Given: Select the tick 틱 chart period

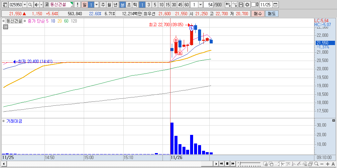Looking at the screenshot, I should click(135, 5).
